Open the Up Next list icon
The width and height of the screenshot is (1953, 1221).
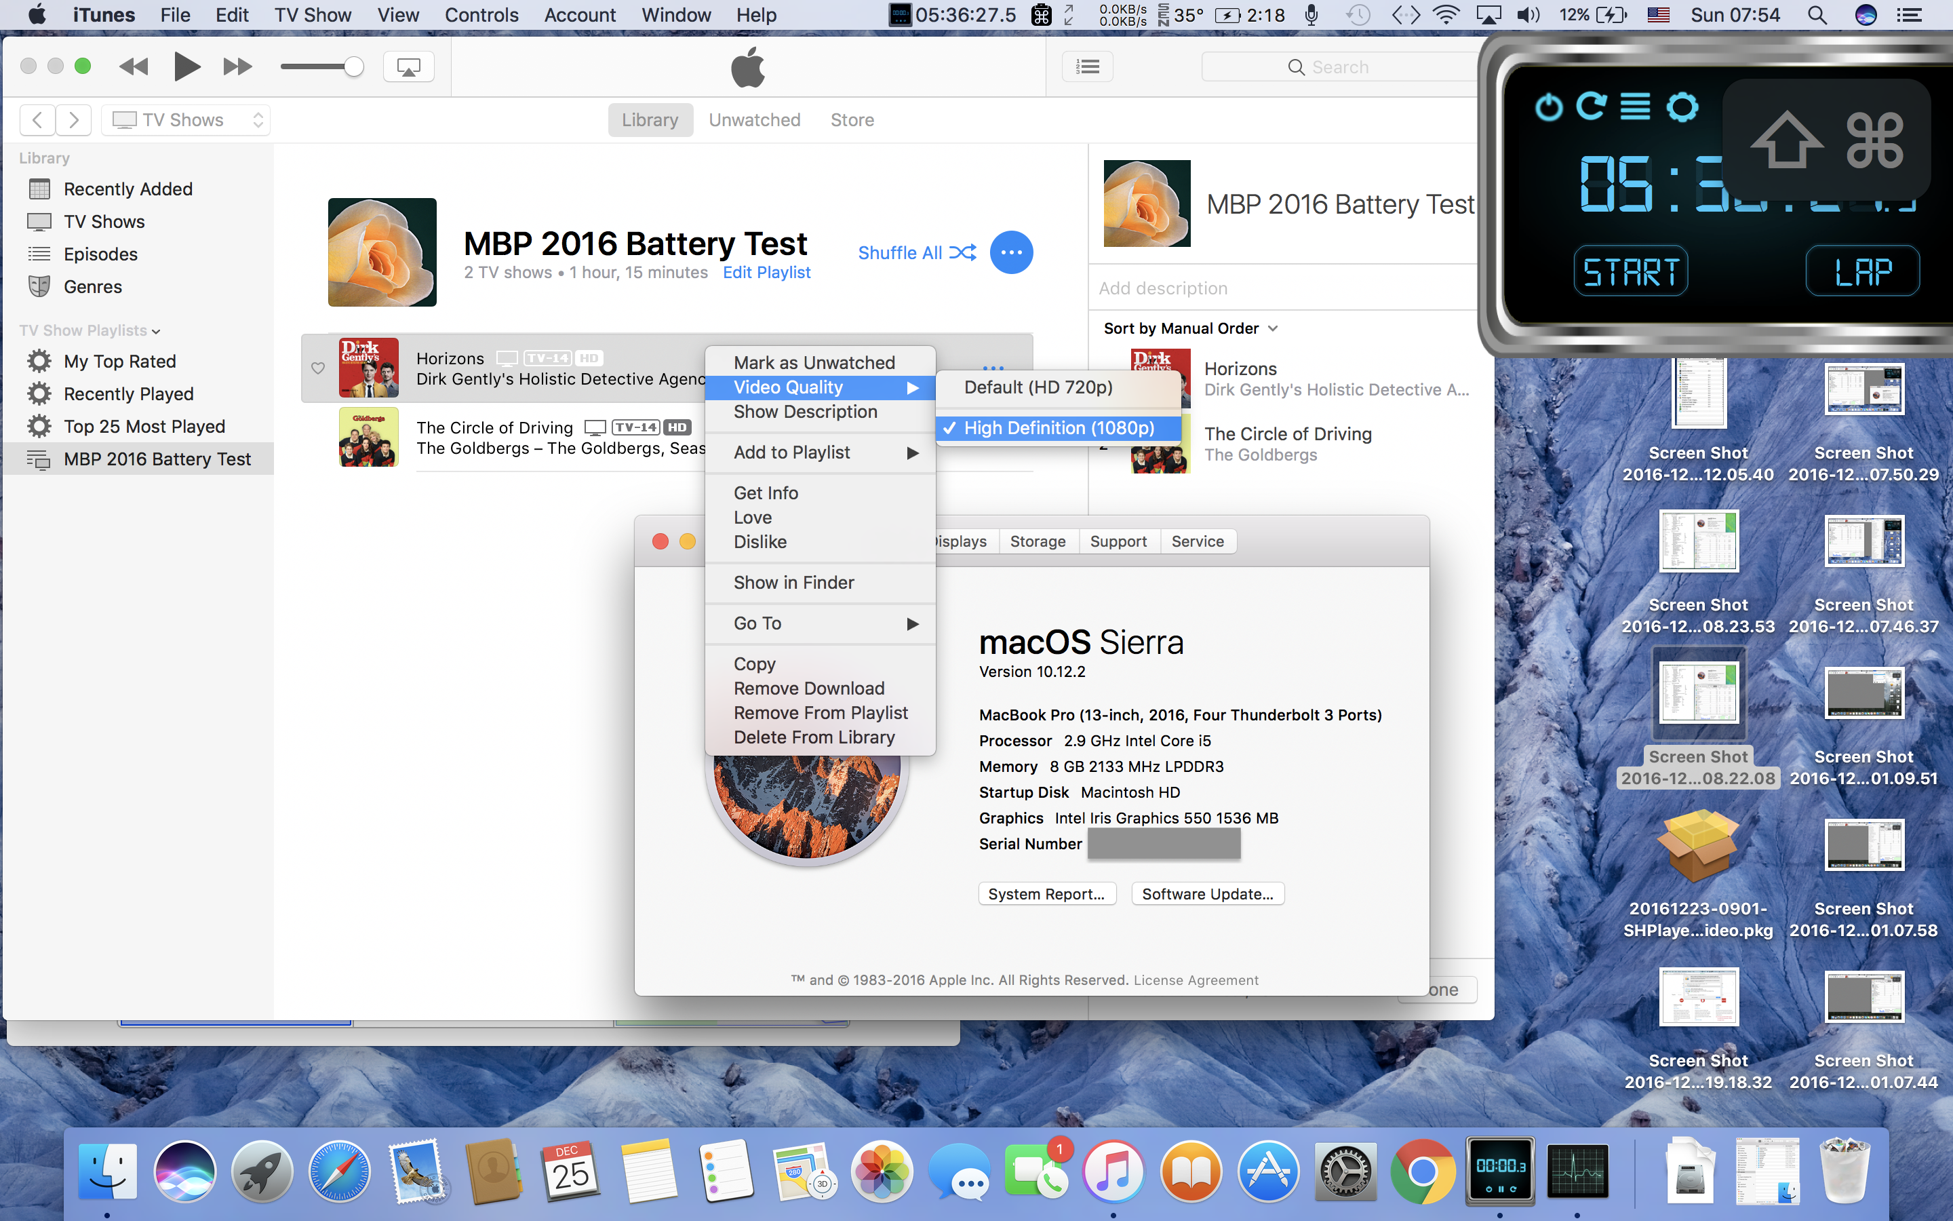click(x=1087, y=67)
